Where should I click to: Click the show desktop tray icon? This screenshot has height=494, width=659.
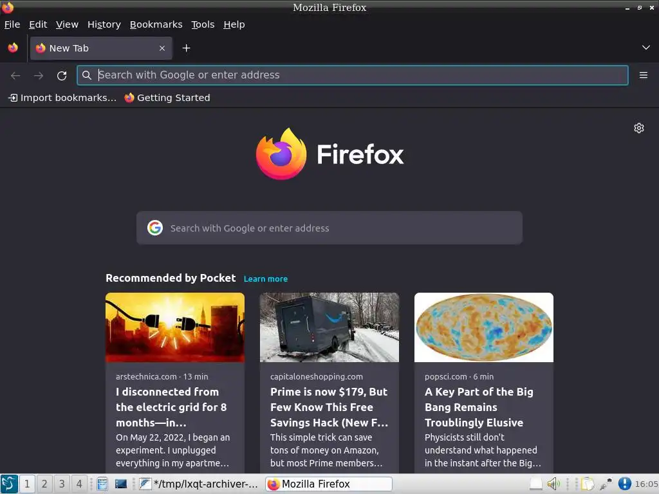pos(536,484)
